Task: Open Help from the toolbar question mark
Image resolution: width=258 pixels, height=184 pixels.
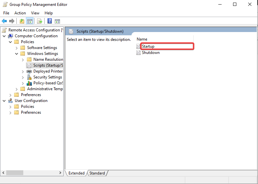Action: [x=50, y=21]
